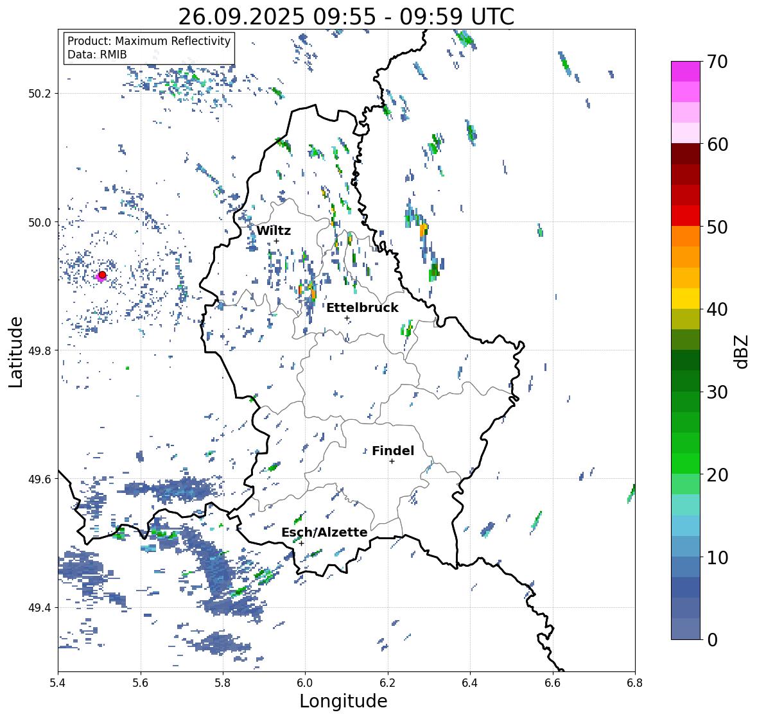
Task: Click the colorbar tick label 10
Action: (x=717, y=557)
